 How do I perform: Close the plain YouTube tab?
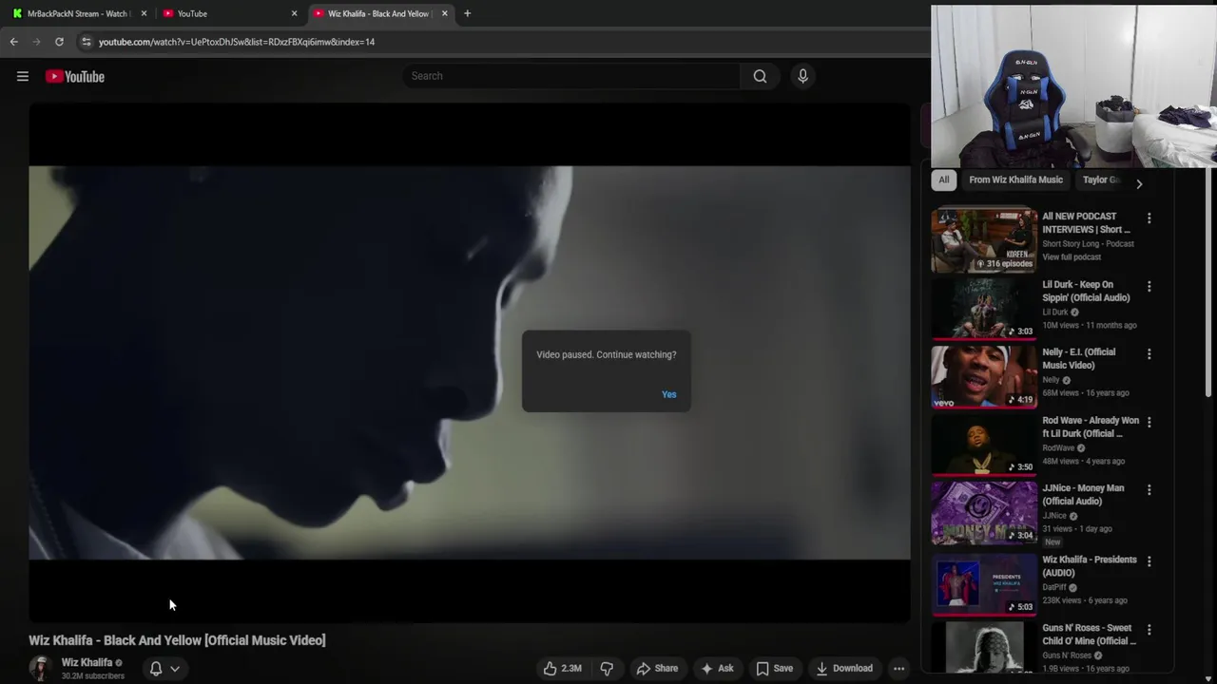tap(294, 13)
